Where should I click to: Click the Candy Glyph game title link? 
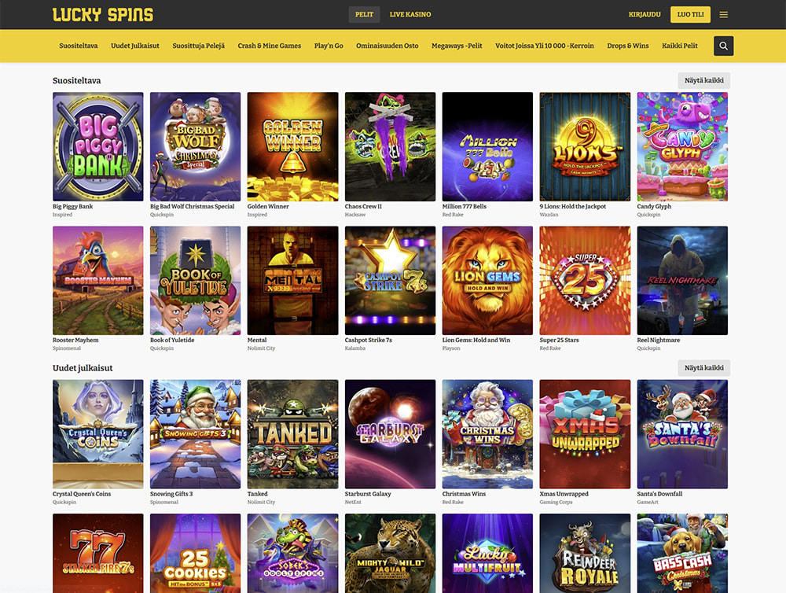(x=654, y=206)
